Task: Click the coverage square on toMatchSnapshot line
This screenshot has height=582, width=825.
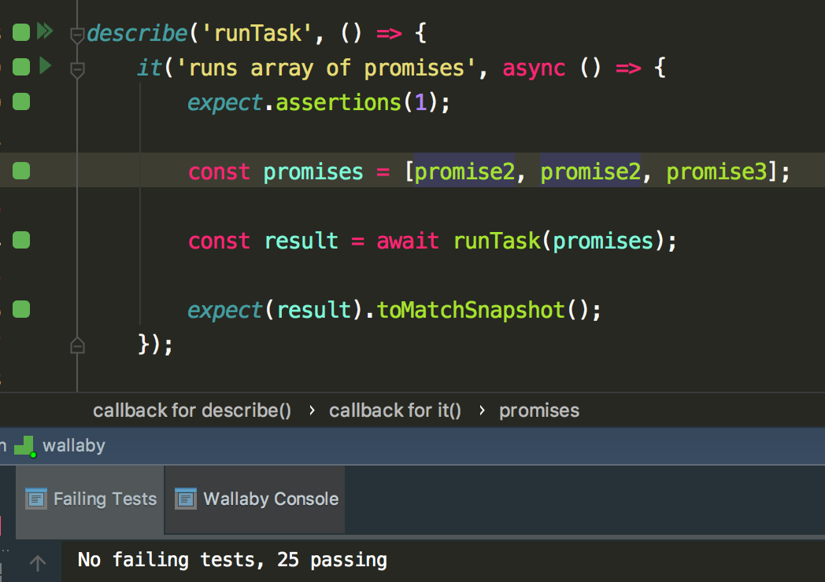Action: pos(20,309)
